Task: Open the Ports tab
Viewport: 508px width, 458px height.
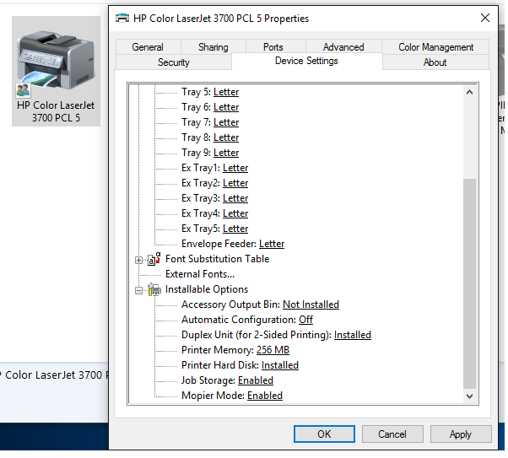Action: pos(273,47)
